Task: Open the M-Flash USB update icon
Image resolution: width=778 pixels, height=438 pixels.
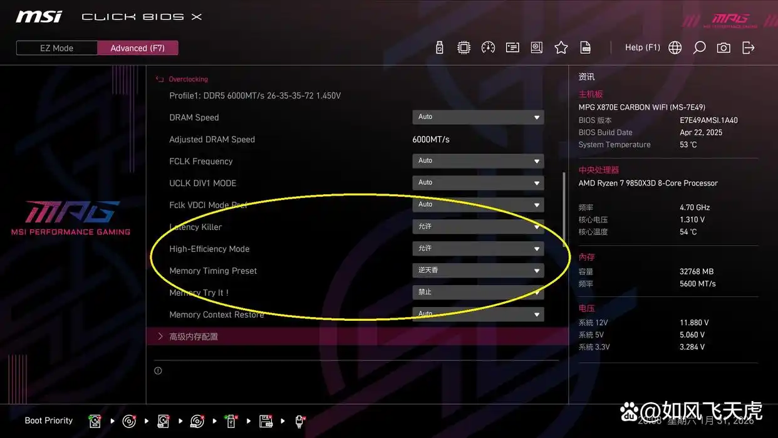Action: tap(440, 48)
